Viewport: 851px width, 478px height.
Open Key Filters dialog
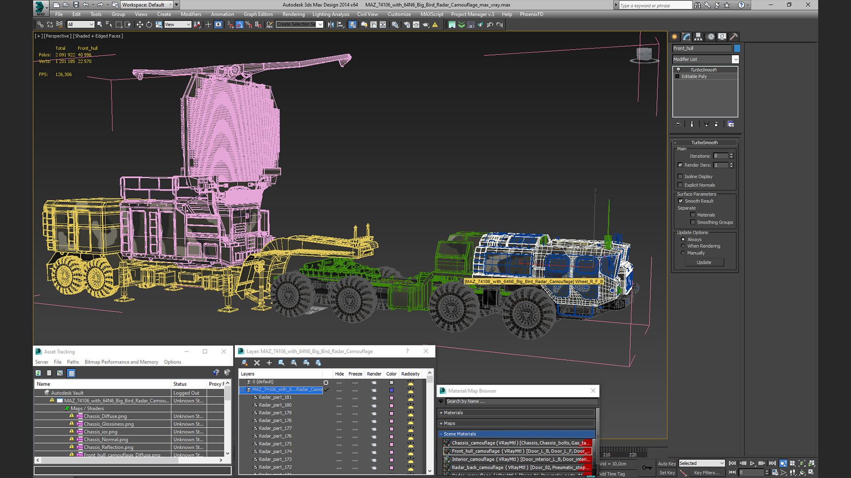[707, 473]
